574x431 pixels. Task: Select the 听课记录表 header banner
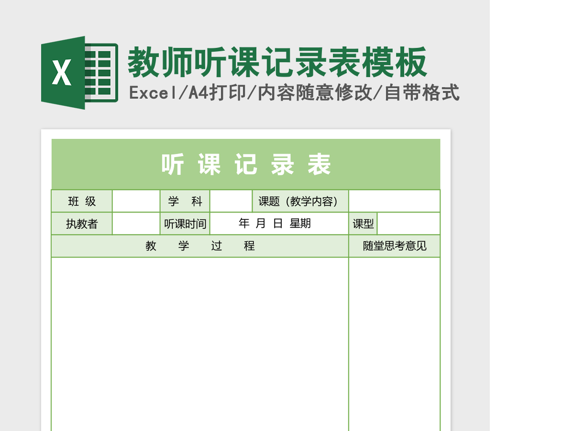point(246,164)
